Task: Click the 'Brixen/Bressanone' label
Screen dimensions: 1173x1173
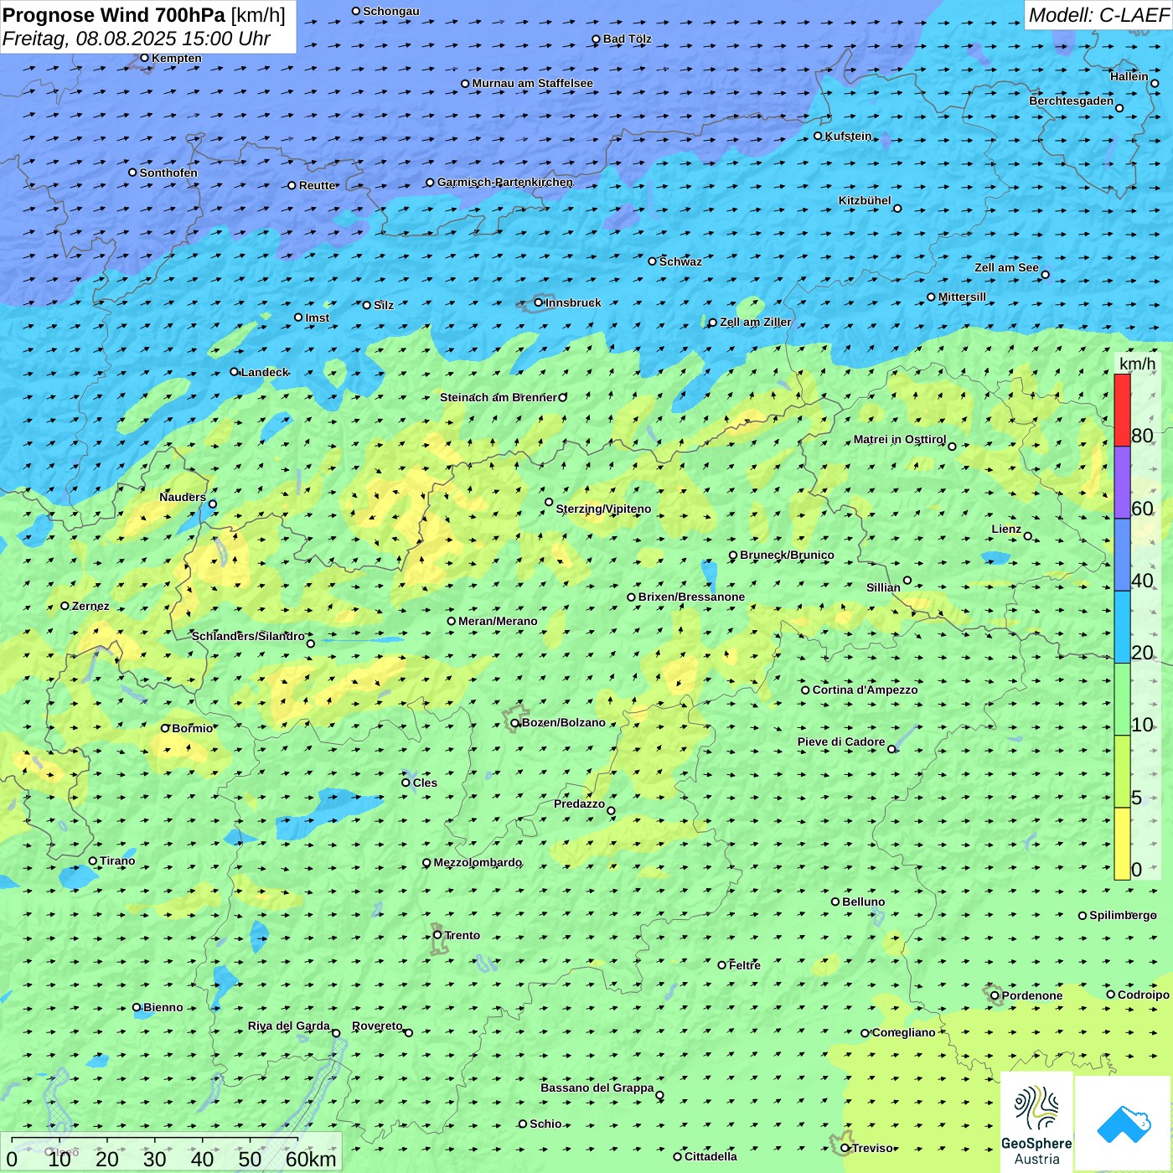Action: point(691,597)
